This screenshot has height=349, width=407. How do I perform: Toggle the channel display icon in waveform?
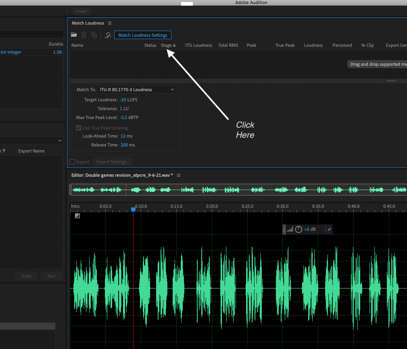click(77, 216)
